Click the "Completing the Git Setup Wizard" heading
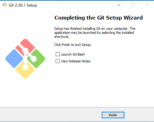Viewport: 154px width, 122px height. (99, 18)
